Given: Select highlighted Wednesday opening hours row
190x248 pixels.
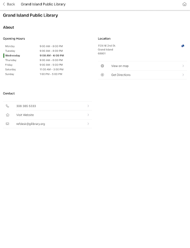Looking at the screenshot, I should [x=34, y=56].
